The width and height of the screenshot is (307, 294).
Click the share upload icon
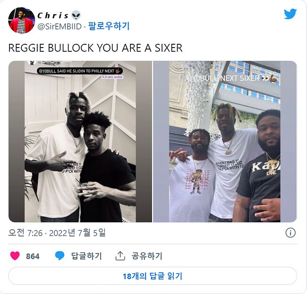(x=120, y=256)
